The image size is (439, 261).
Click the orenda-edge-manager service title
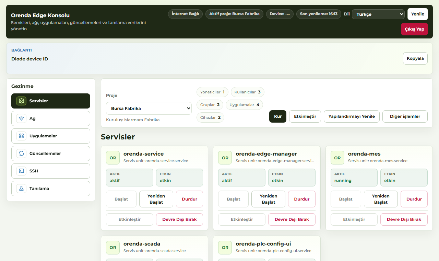(x=266, y=154)
